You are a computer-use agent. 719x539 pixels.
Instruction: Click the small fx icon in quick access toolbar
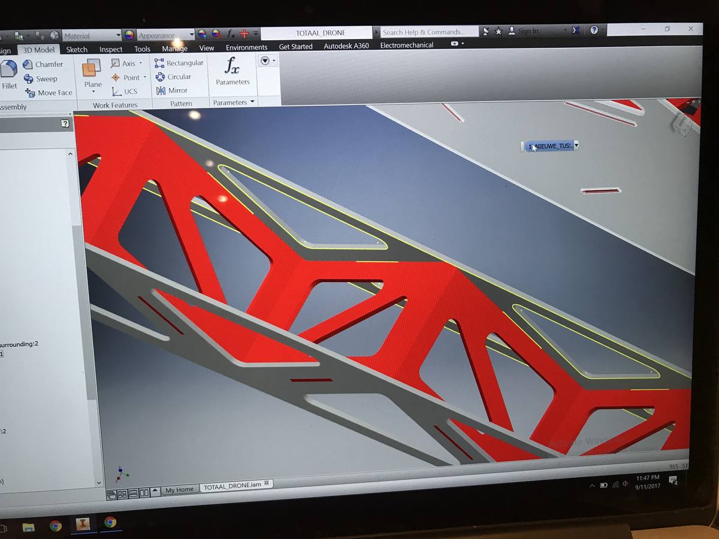[x=231, y=34]
